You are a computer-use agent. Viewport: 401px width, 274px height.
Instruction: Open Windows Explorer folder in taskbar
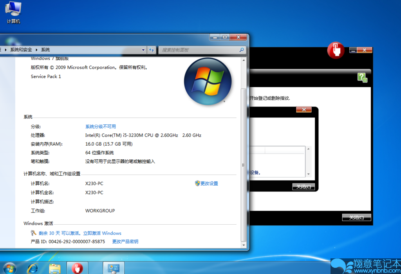click(x=55, y=269)
